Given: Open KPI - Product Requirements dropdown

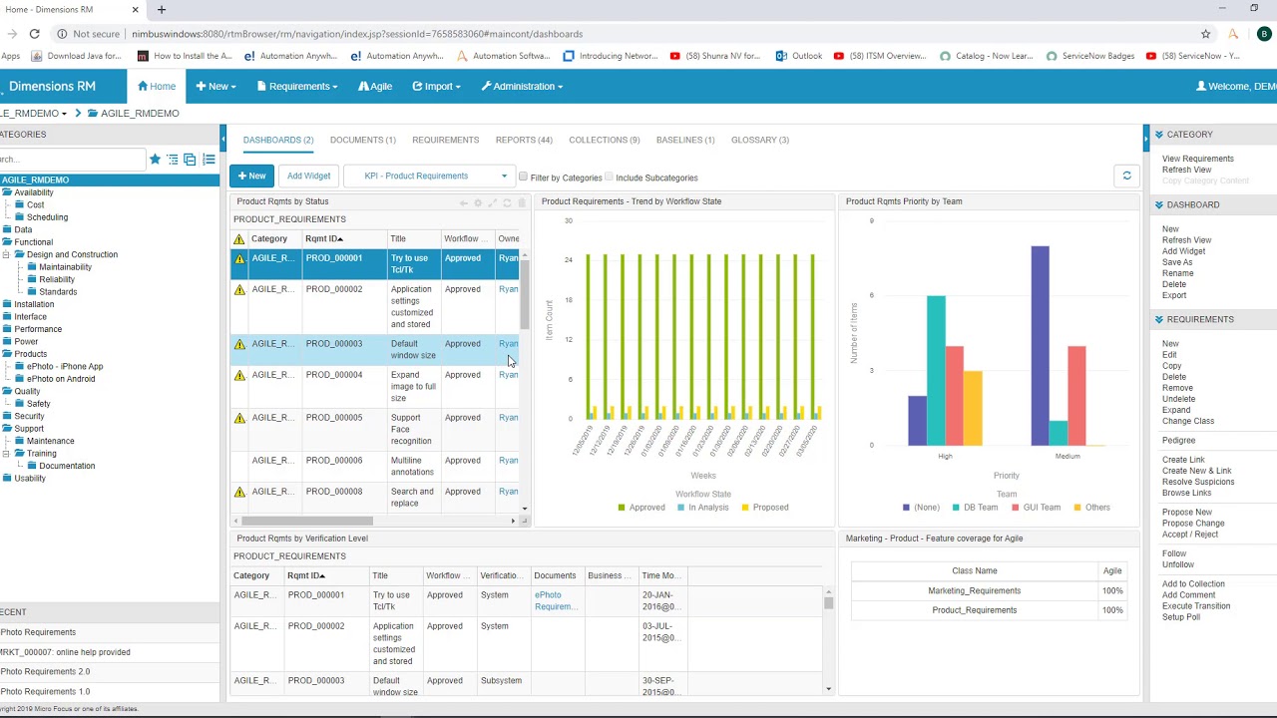Looking at the screenshot, I should click(x=430, y=176).
